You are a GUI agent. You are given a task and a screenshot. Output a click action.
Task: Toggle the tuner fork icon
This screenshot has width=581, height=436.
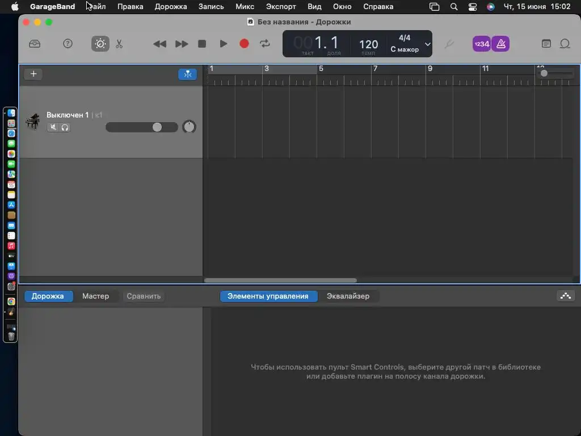pyautogui.click(x=449, y=44)
